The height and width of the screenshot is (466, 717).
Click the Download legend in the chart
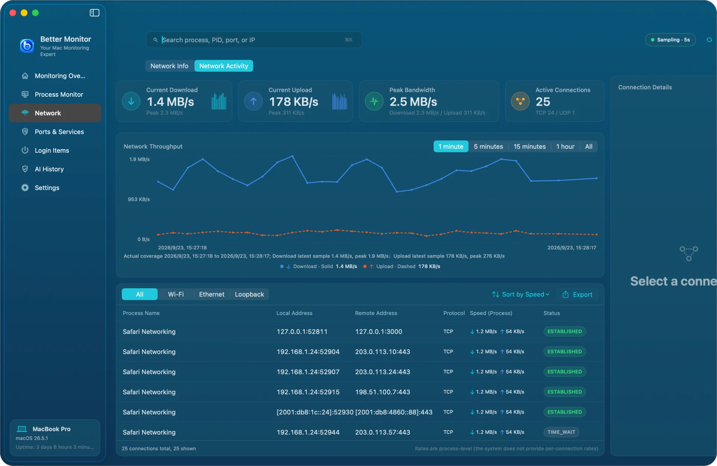click(319, 267)
